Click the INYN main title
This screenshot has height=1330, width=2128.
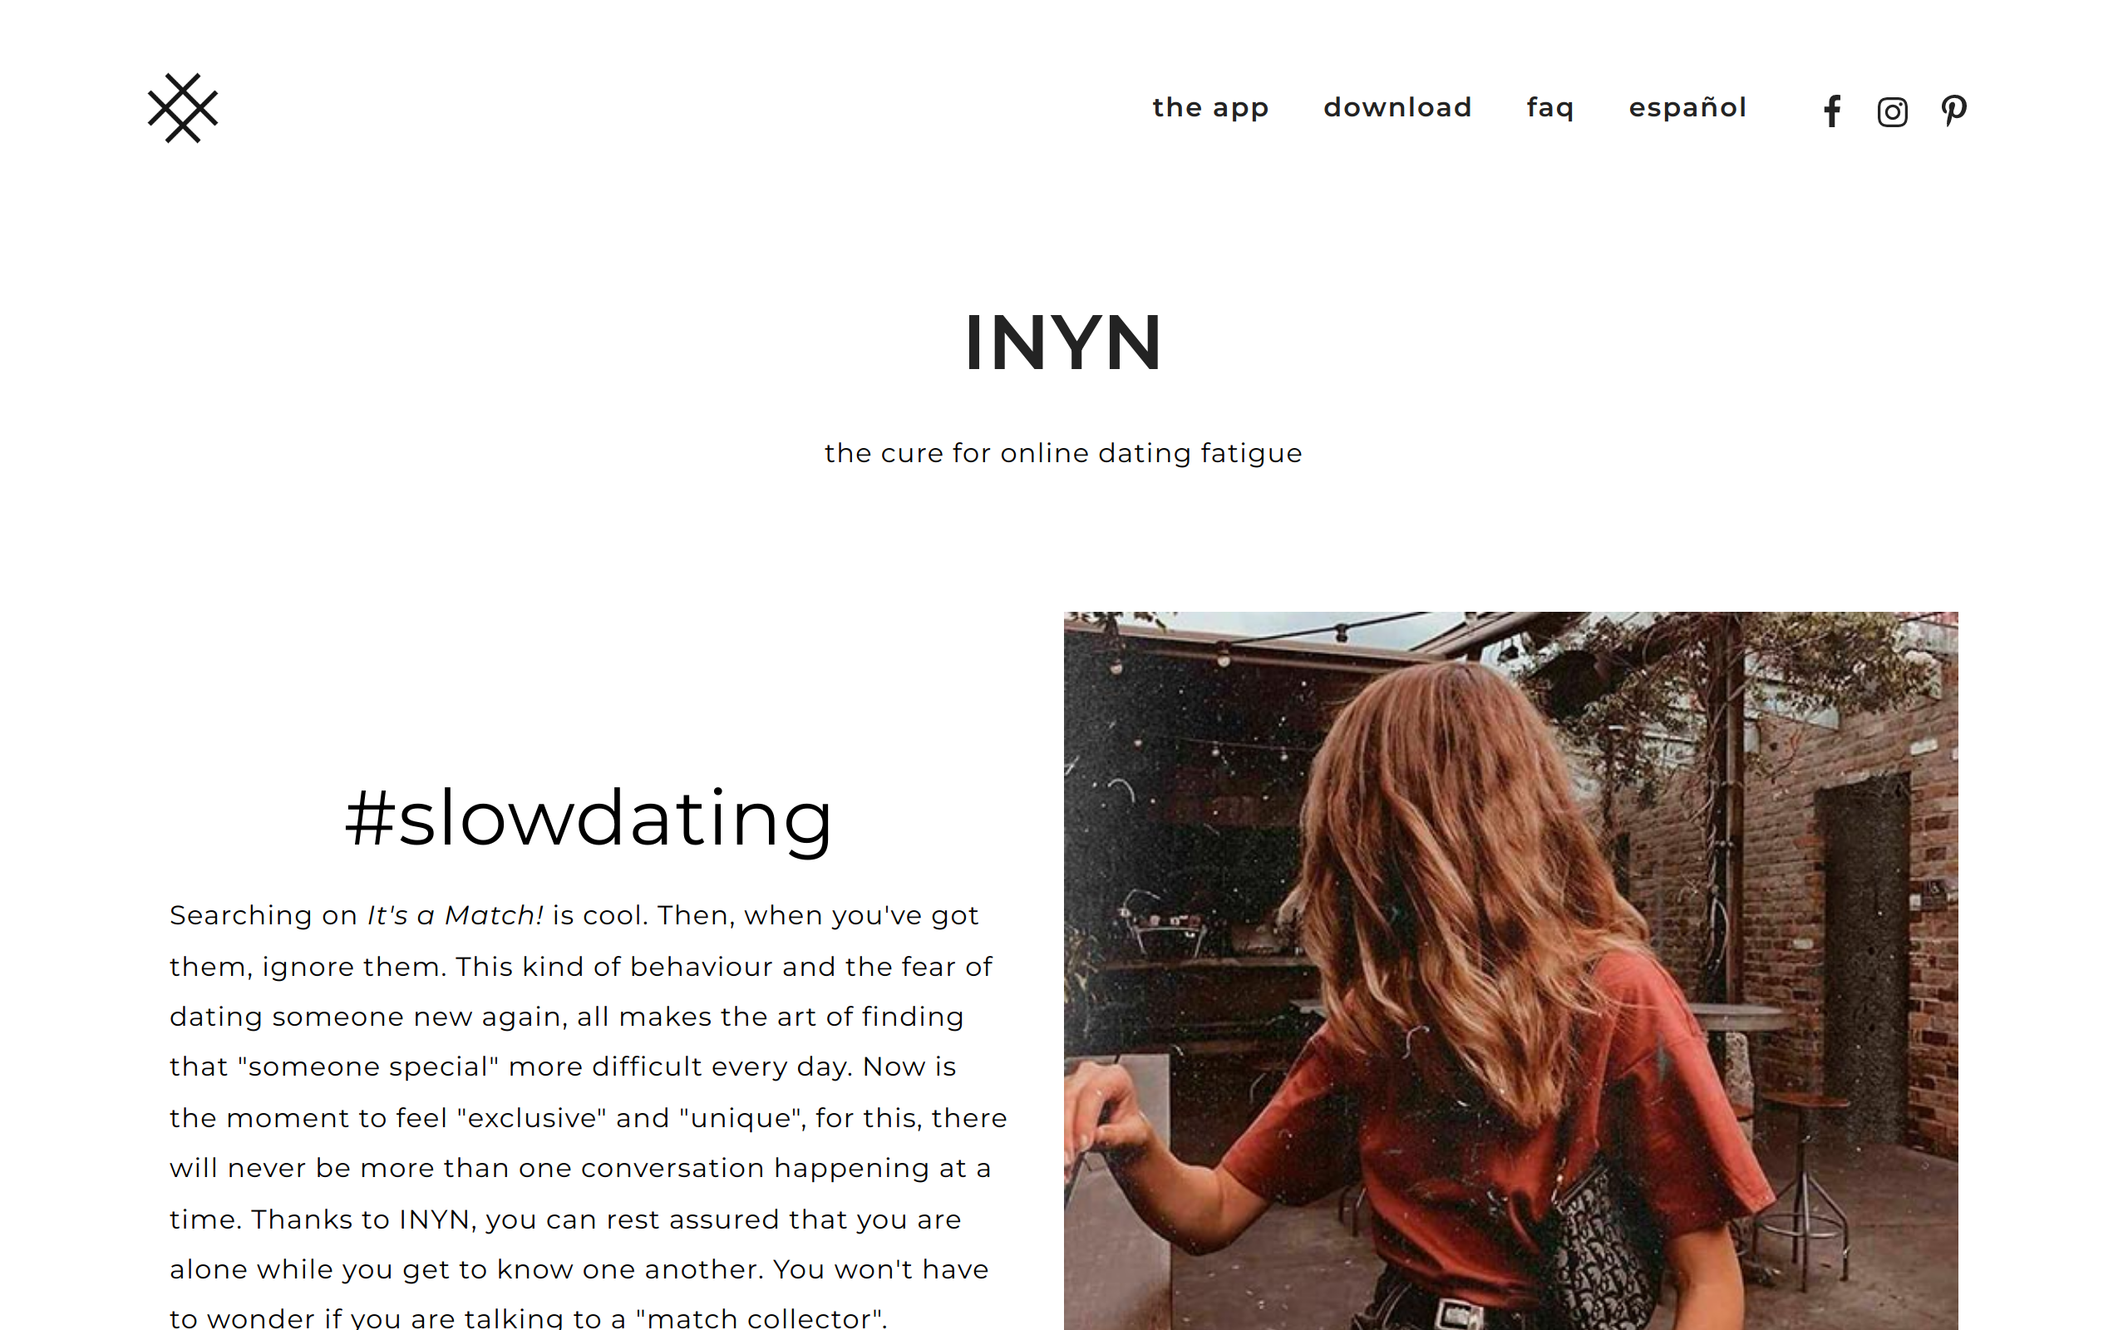1063,342
